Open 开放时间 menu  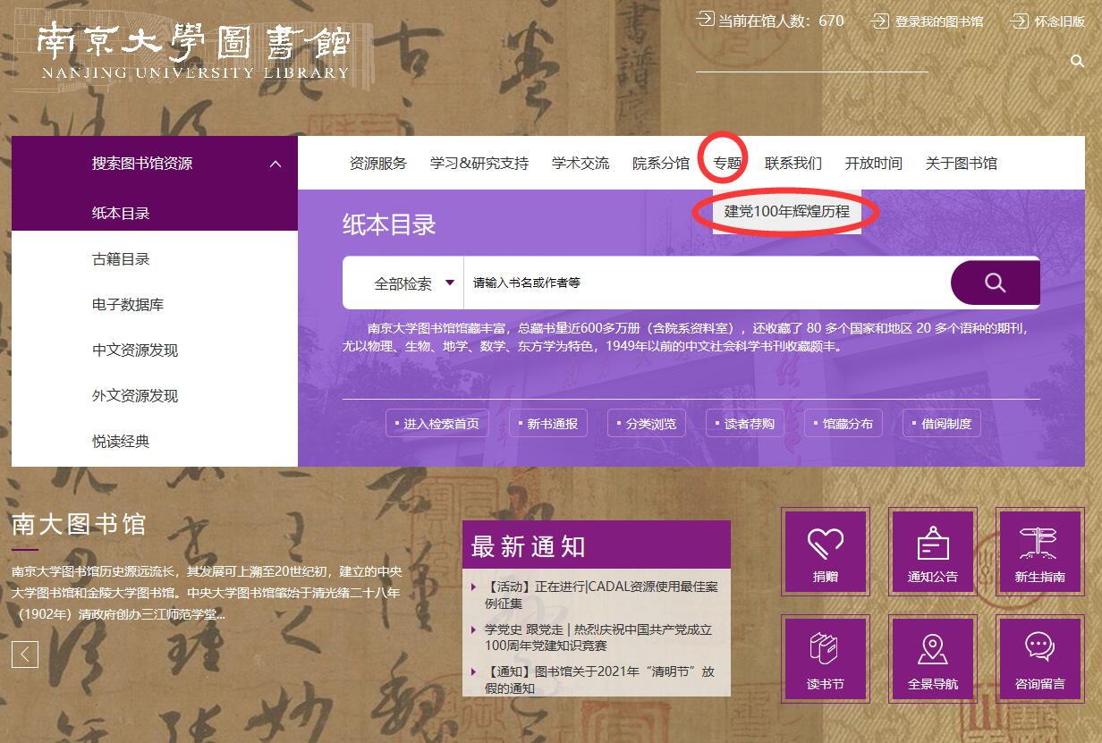(x=874, y=164)
